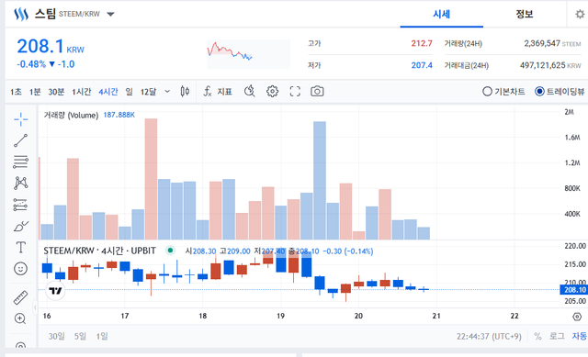Open the emoji sticker tool
Screen dimensions: 588x357
[20, 269]
